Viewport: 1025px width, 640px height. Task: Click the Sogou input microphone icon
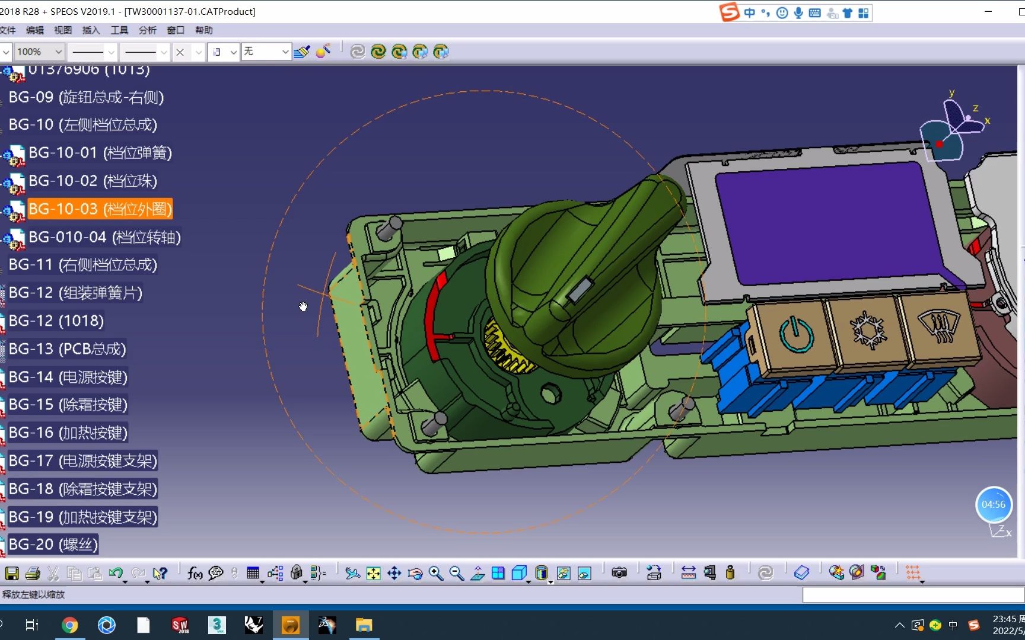pyautogui.click(x=798, y=13)
